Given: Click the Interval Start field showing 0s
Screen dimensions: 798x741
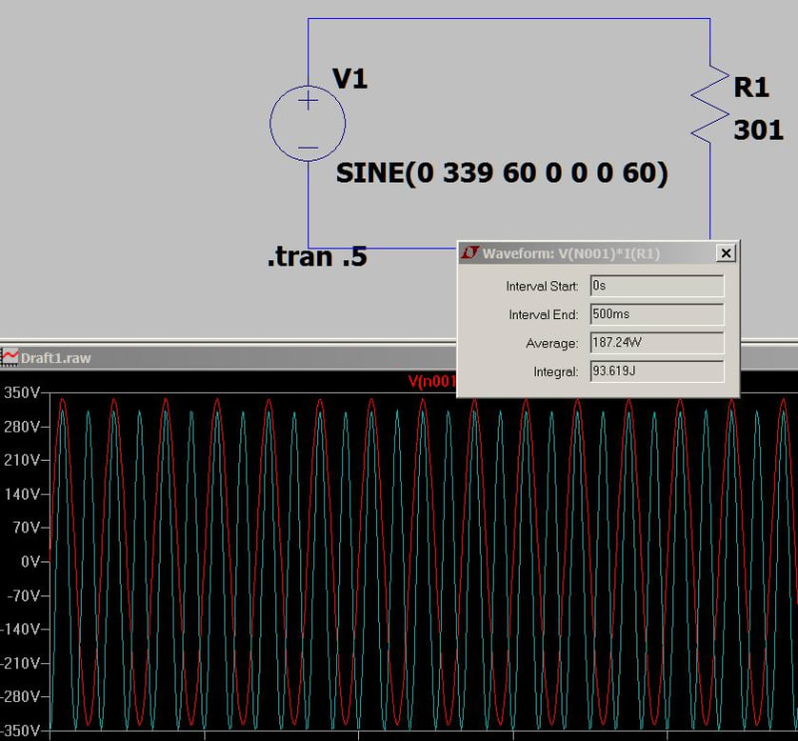Looking at the screenshot, I should tap(657, 285).
